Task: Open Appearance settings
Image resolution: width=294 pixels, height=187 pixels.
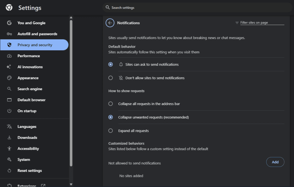Action: tap(34, 78)
